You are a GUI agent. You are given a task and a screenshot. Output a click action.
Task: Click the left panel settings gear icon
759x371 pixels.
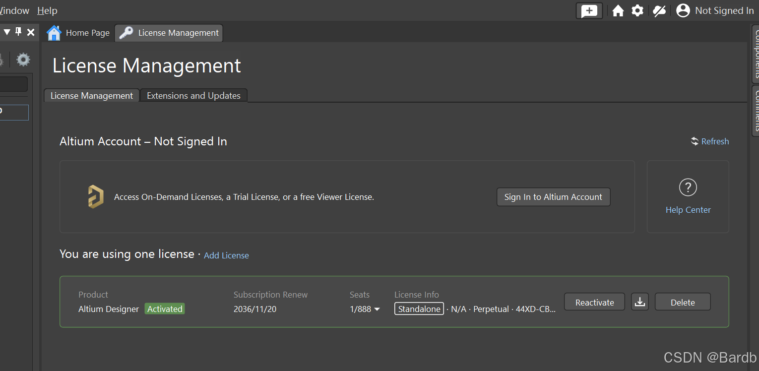point(23,60)
